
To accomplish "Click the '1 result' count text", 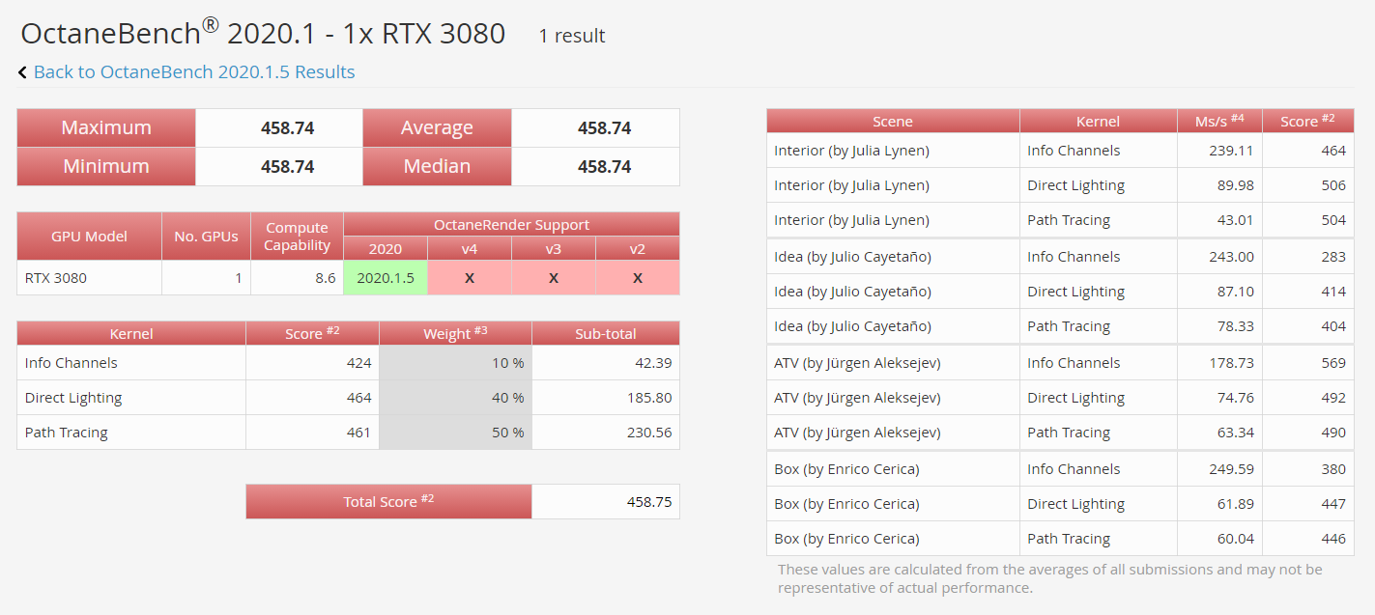I will point(572,36).
